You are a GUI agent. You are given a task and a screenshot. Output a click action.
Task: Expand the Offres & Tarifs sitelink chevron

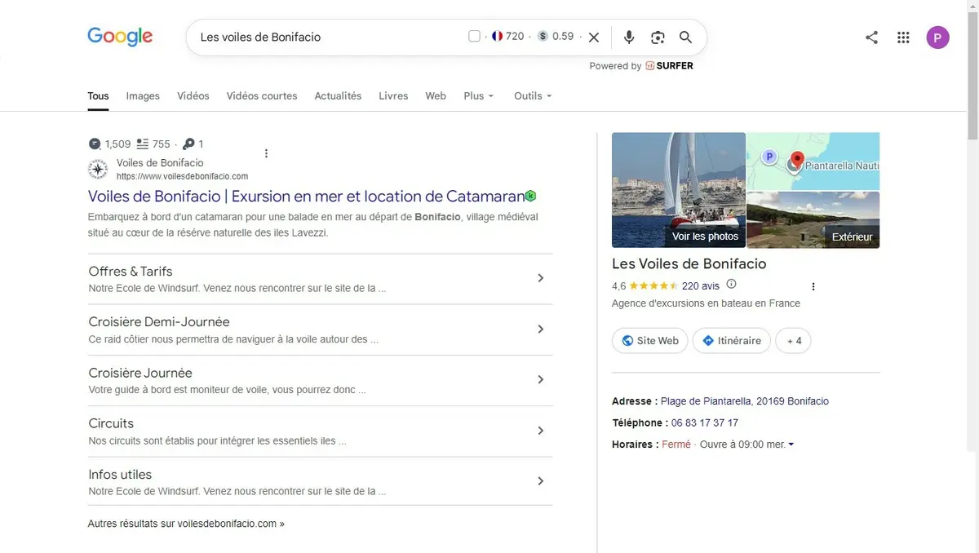(540, 278)
